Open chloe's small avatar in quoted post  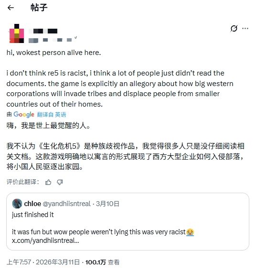coord(17,203)
